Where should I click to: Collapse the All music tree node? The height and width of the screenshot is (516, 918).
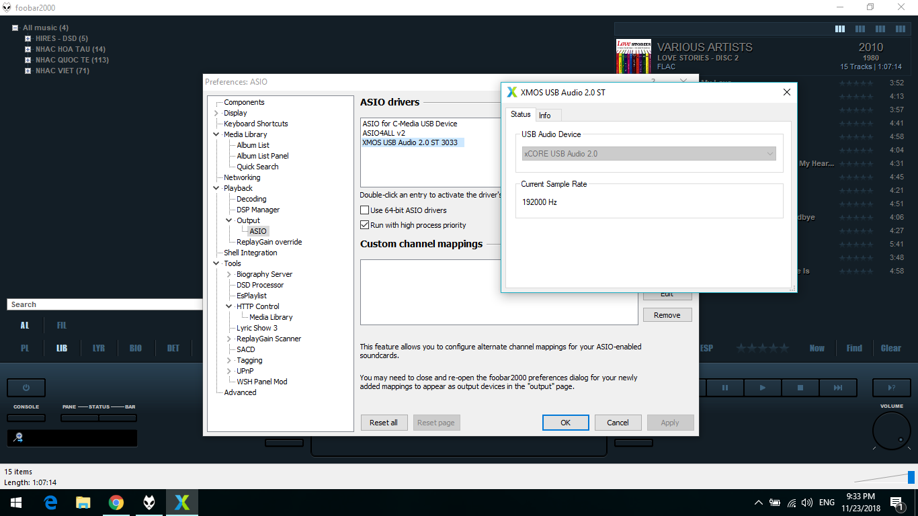[x=15, y=28]
